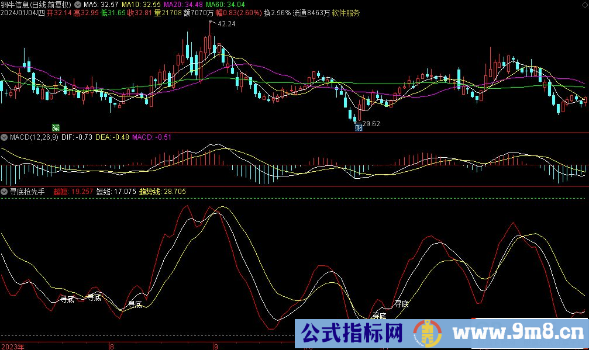Click the 短线: 17.075 value
The height and width of the screenshot is (350, 589).
pyautogui.click(x=116, y=192)
